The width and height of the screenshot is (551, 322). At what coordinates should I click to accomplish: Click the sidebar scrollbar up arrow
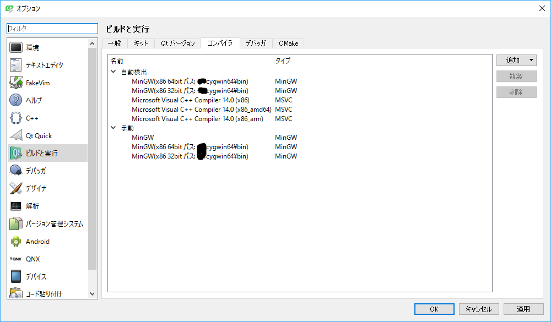point(93,43)
